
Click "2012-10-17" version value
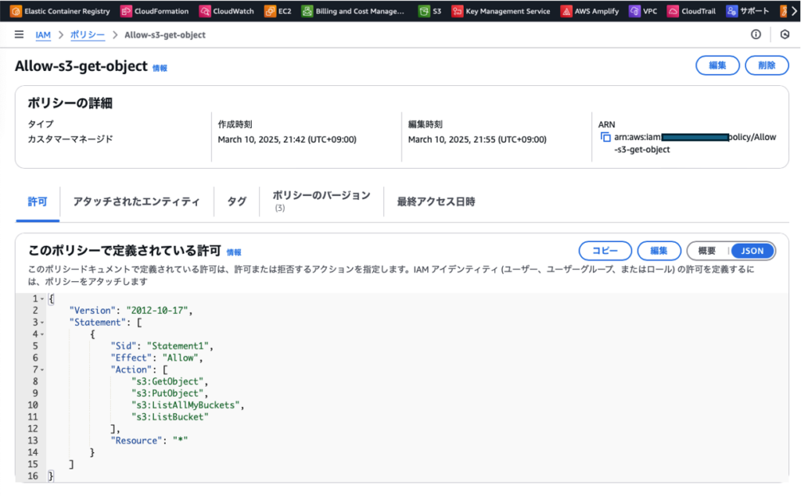tap(156, 310)
